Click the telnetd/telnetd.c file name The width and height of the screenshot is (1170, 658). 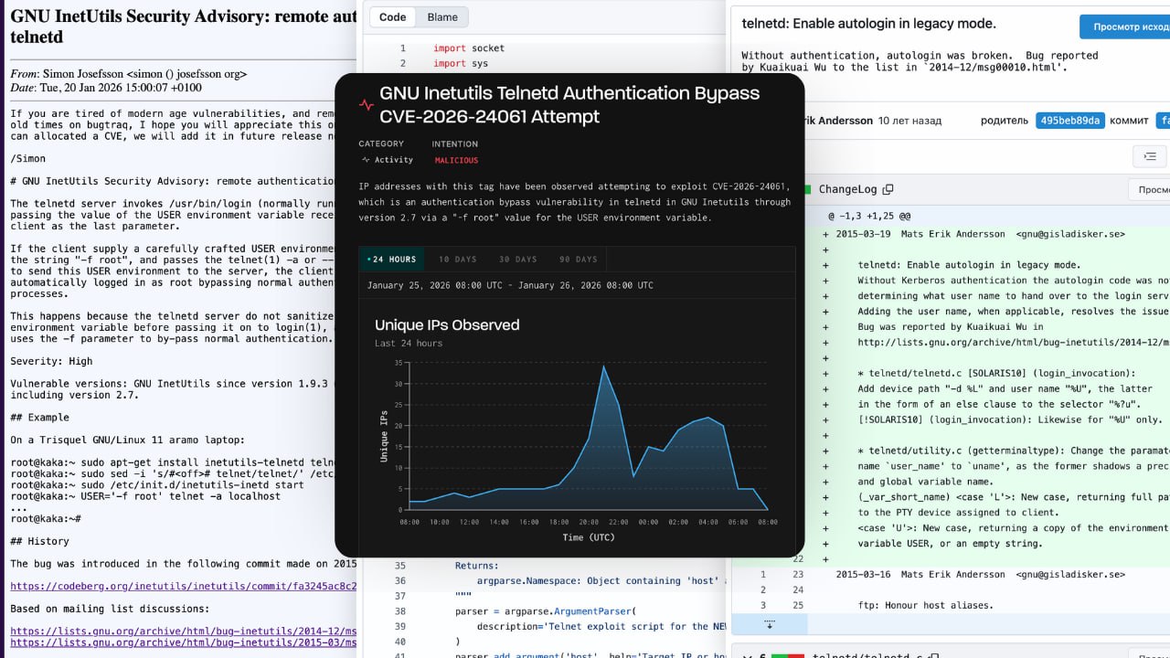[x=867, y=655]
